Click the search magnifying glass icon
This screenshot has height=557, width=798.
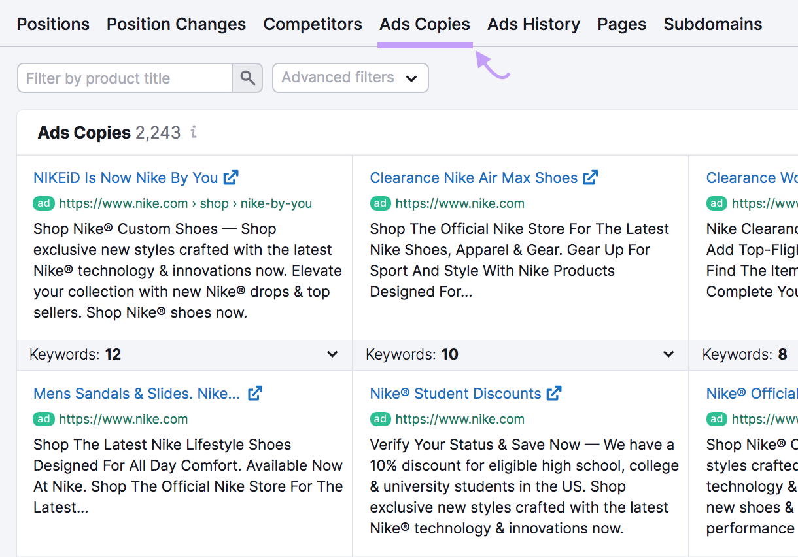point(247,77)
